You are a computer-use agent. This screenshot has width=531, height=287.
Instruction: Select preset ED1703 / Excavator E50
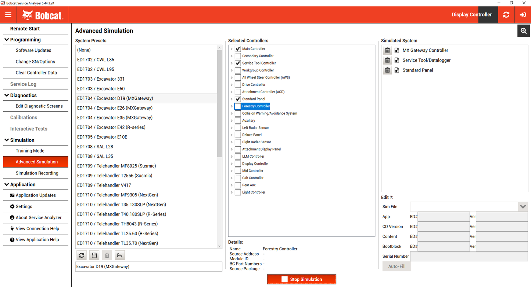click(x=146, y=89)
